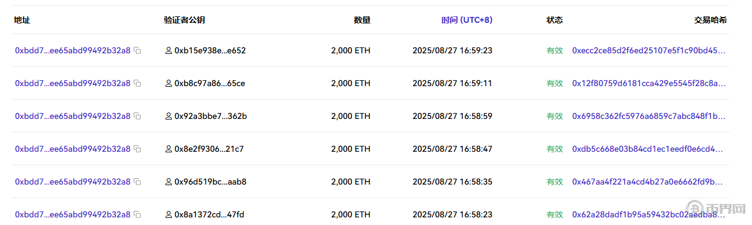
Task: Click validator icon beside 0x92a3bbe7...362b
Action: pyautogui.click(x=168, y=117)
